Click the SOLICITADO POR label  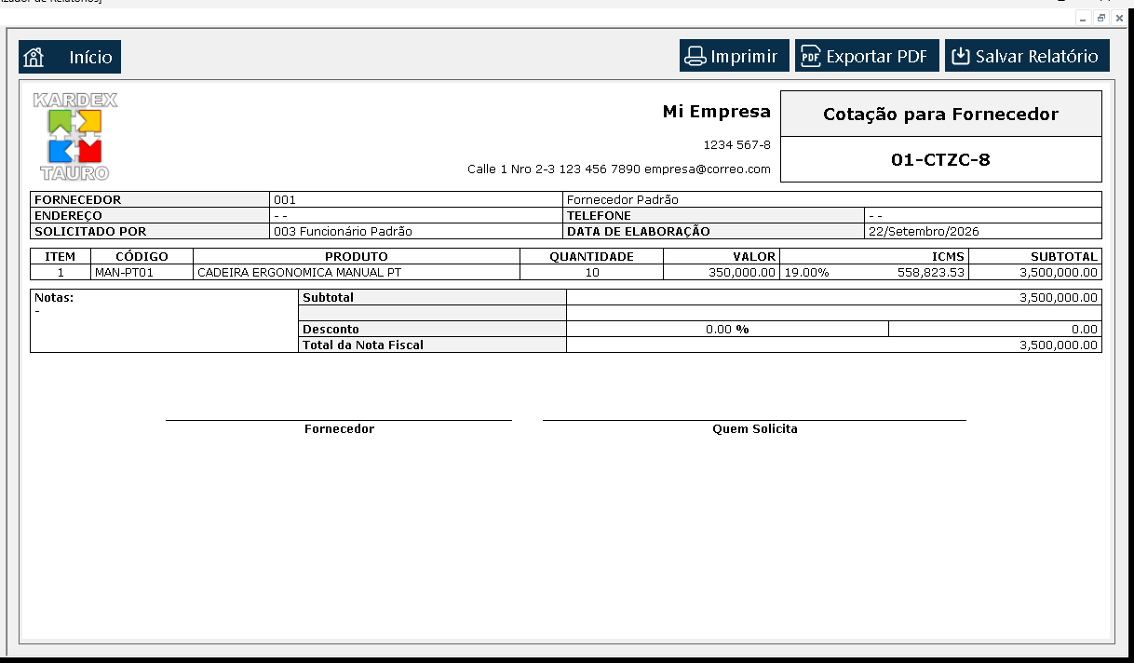point(90,231)
